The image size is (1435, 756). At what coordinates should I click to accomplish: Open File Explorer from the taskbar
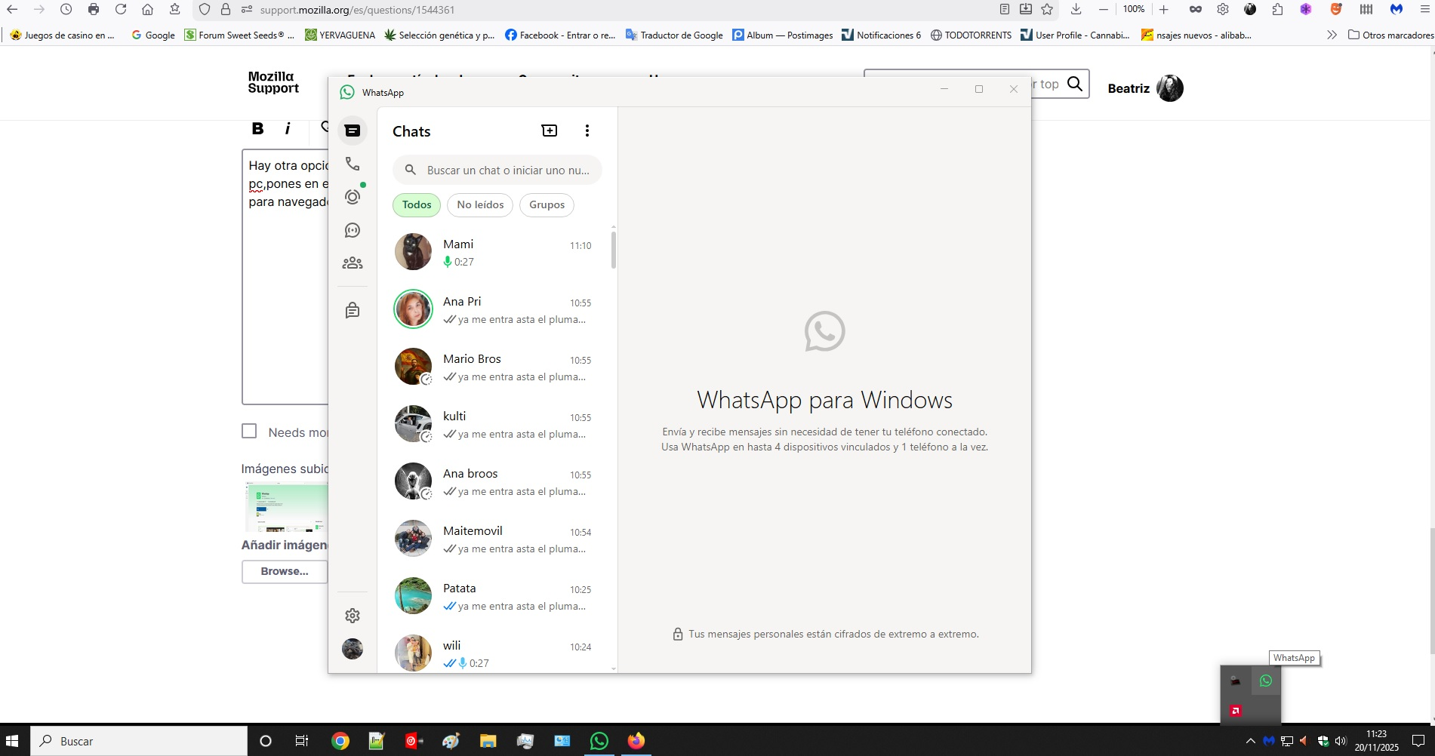coord(488,741)
